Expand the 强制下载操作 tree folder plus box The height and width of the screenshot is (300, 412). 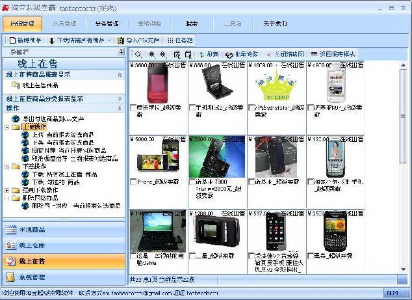pyautogui.click(x=7, y=190)
